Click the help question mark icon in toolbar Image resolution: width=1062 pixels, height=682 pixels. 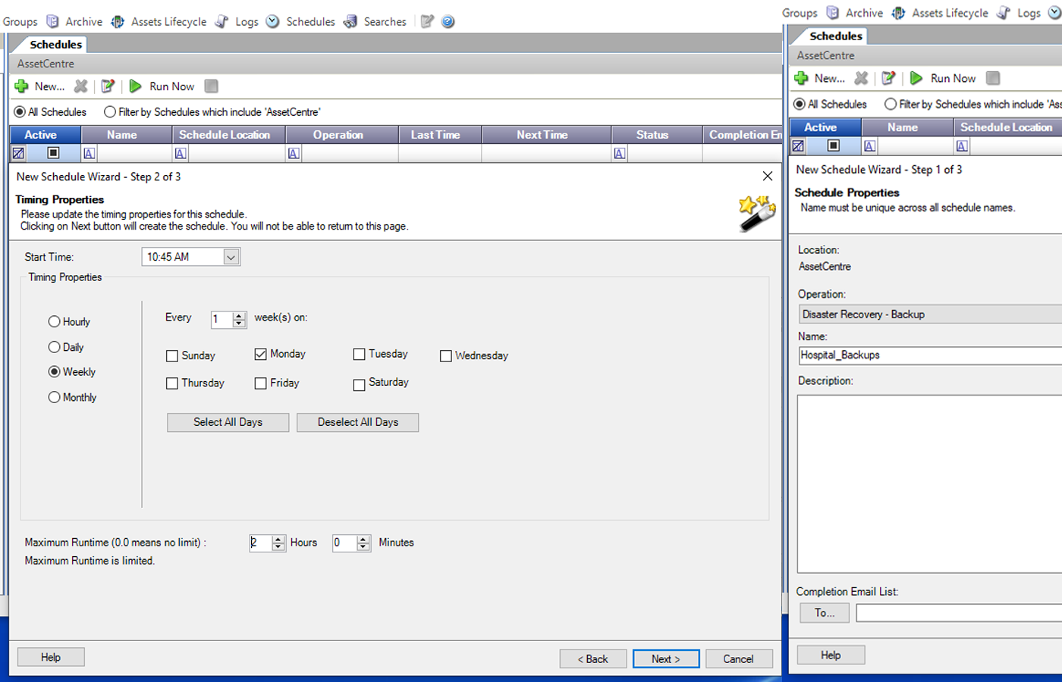[448, 21]
